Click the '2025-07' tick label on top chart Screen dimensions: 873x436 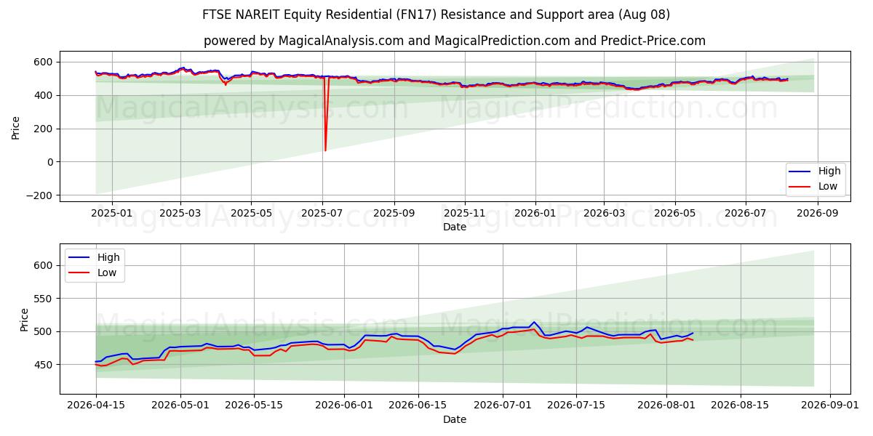click(x=322, y=214)
